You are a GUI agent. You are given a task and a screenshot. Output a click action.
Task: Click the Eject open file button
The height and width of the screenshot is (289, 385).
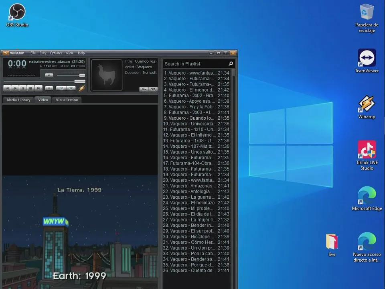point(49,88)
